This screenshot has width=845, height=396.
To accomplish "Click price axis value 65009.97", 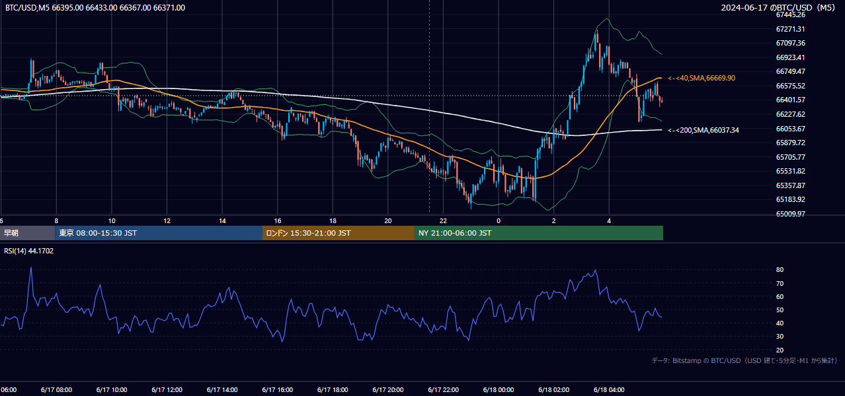I will (x=791, y=214).
